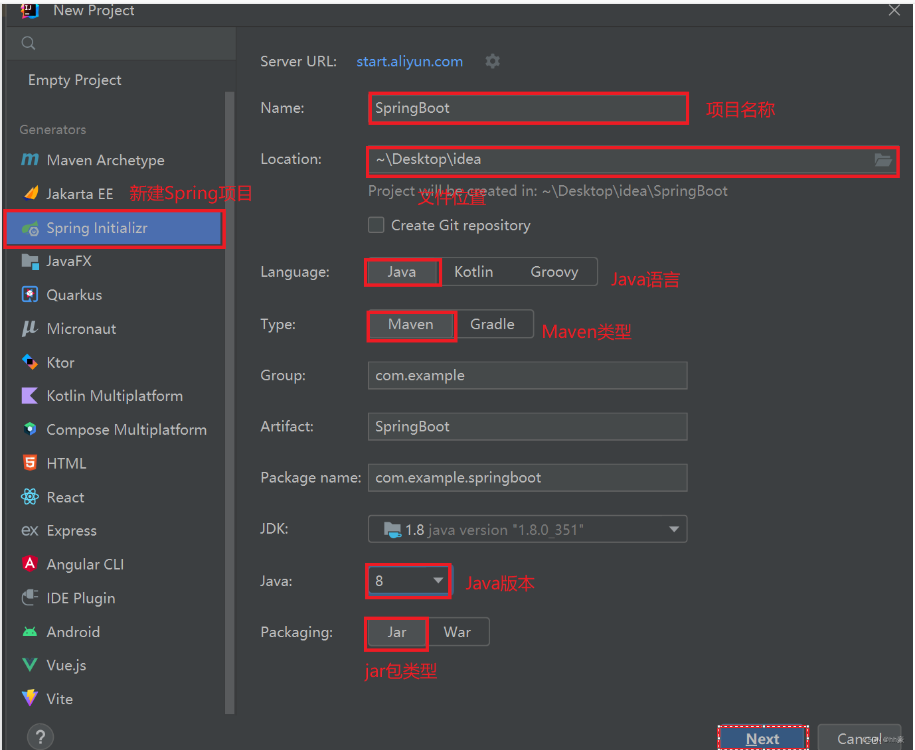The height and width of the screenshot is (750, 915).
Task: Choose Maven build type
Action: (411, 325)
